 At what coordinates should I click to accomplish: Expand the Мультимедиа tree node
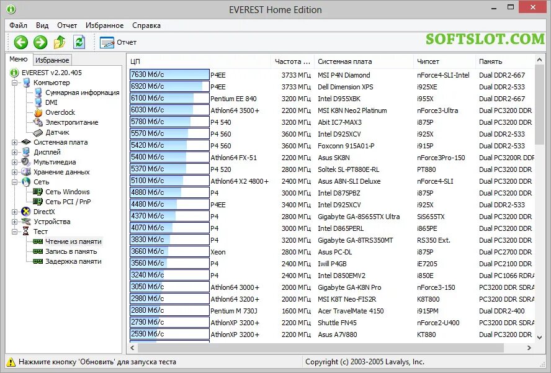click(14, 162)
